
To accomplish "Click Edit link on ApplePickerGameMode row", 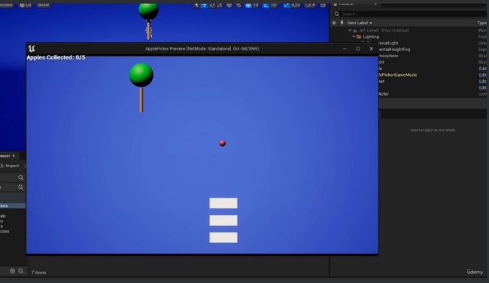I will (482, 75).
